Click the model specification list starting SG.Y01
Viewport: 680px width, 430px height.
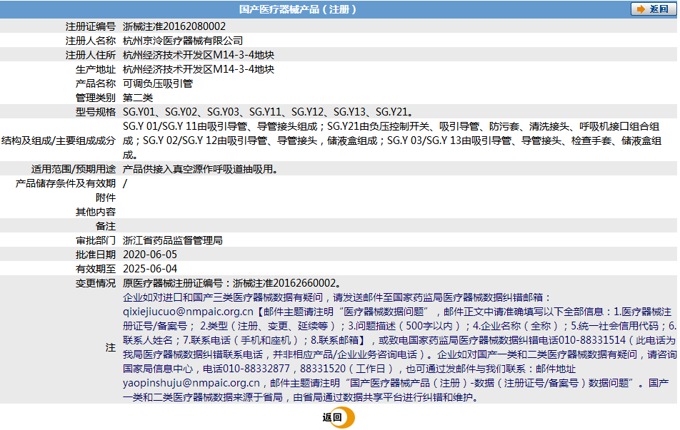point(268,112)
